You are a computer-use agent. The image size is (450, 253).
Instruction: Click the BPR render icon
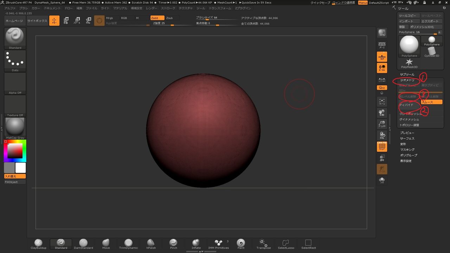382,33
